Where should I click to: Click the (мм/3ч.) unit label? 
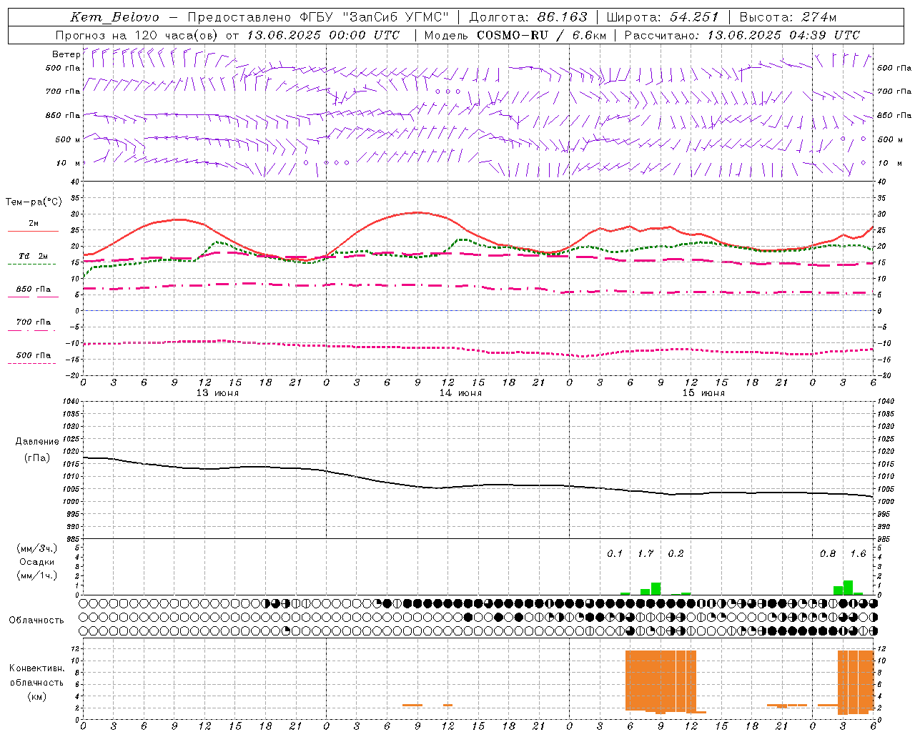click(x=36, y=548)
